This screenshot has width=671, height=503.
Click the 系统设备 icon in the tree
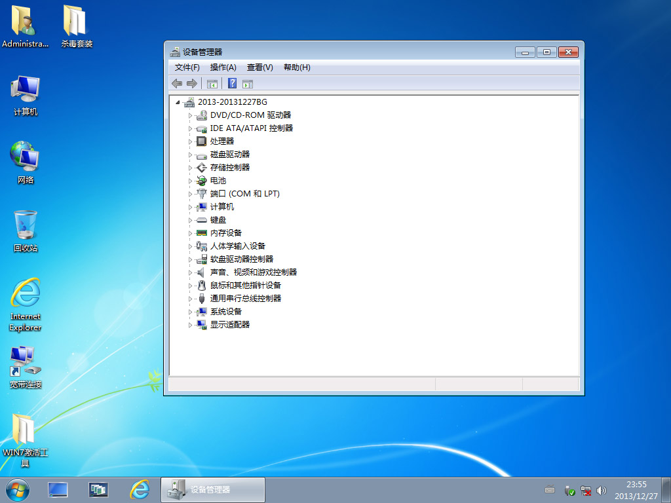202,312
